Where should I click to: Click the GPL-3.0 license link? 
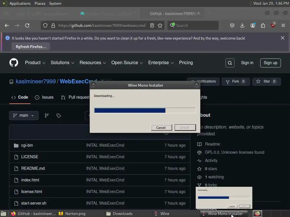[234, 152]
